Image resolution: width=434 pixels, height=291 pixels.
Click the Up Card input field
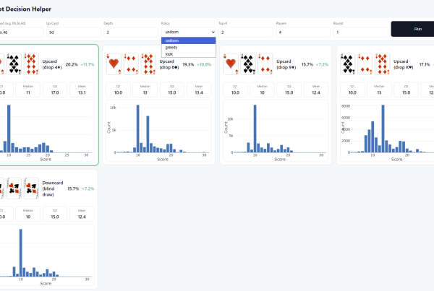coord(73,32)
